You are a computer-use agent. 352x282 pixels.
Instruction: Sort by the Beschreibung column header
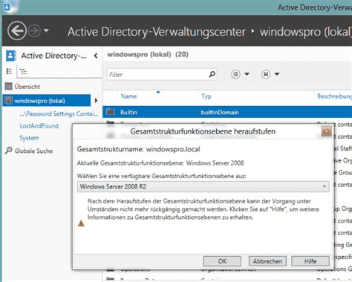click(x=334, y=96)
